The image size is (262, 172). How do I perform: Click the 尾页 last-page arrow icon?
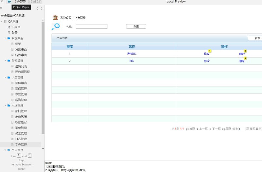223,129
